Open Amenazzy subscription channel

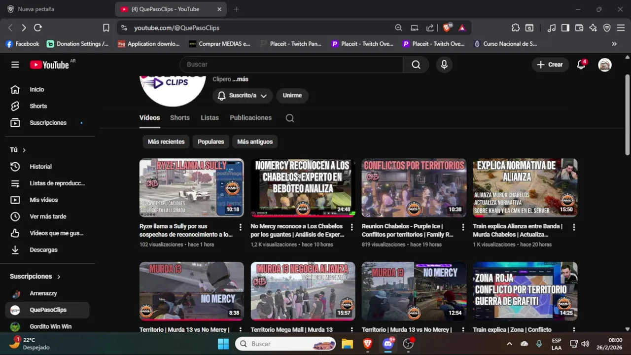[47, 293]
